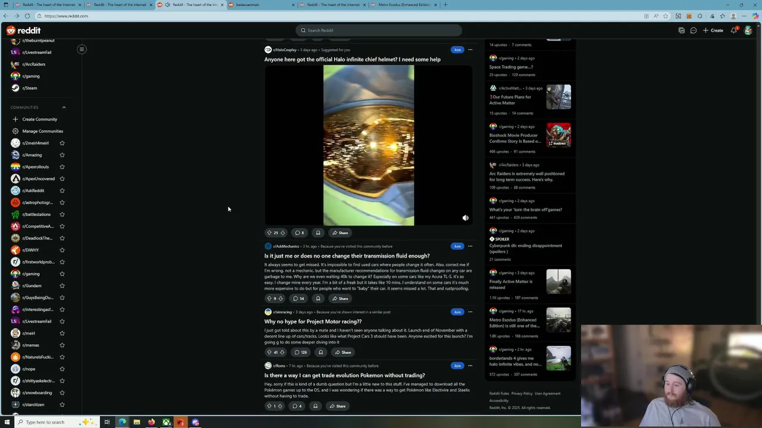The image size is (762, 428).
Task: Downvote the Halo helmet post
Action: [x=282, y=233]
